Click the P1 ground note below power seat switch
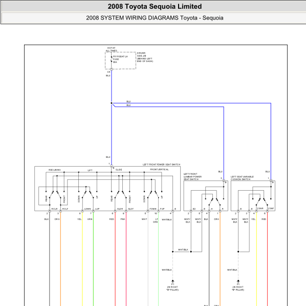The height and width of the screenshot is (306, 306). (x=172, y=287)
